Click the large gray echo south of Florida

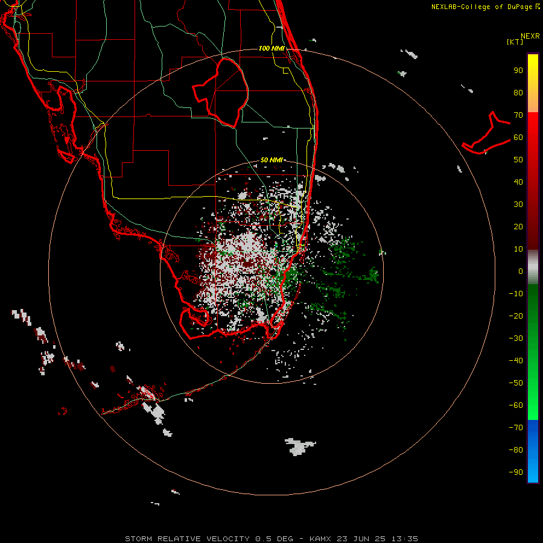click(299, 446)
